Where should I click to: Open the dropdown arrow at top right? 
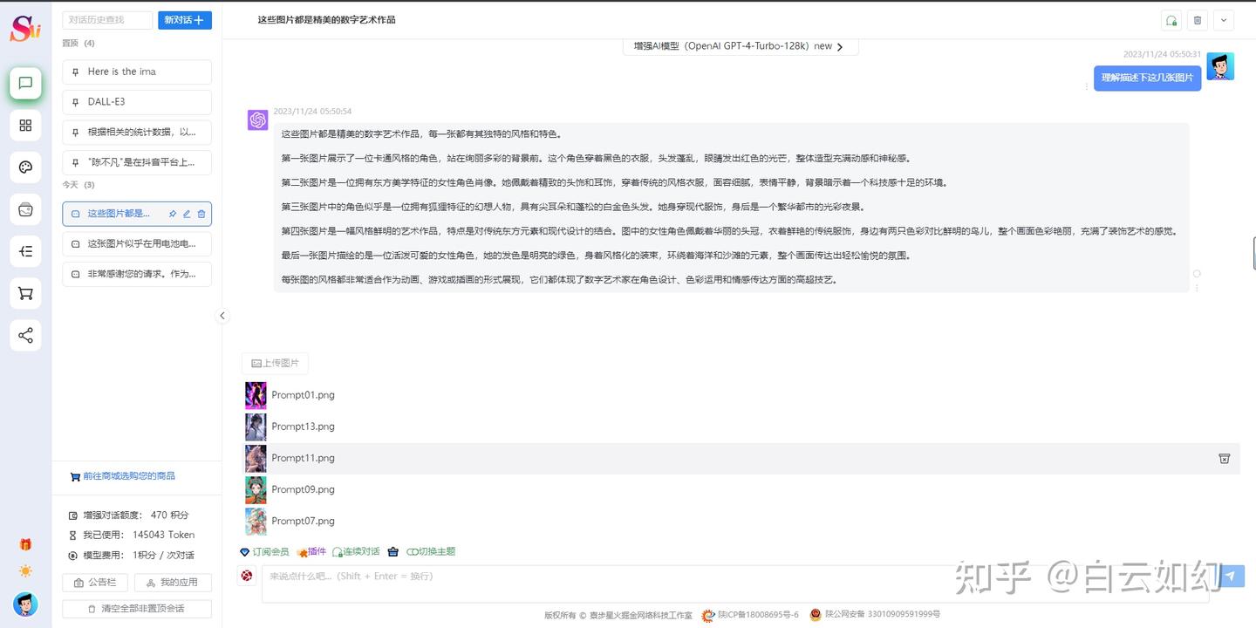1224,19
